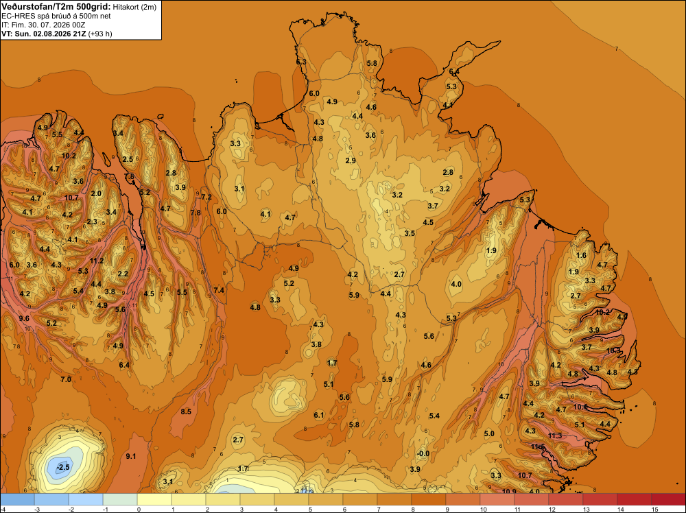Click the -2.5 temperature label on glacier
Screen dimensions: 686x513
[x=63, y=467]
